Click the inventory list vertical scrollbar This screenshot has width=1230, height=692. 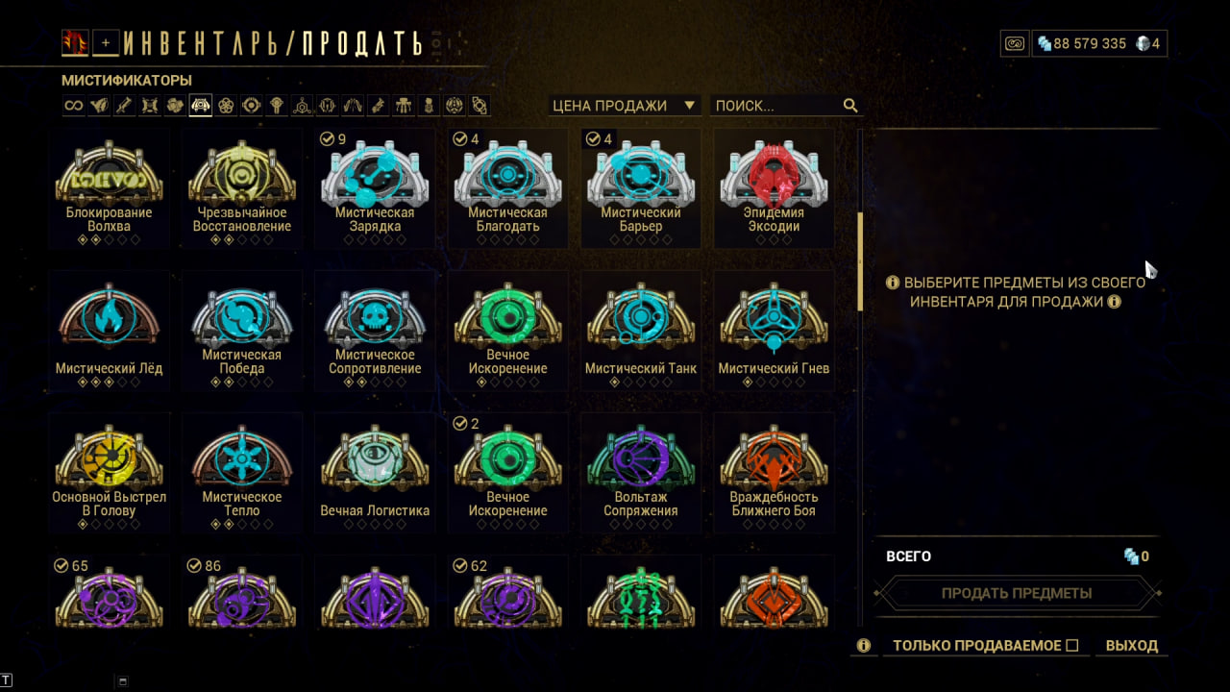[860, 261]
